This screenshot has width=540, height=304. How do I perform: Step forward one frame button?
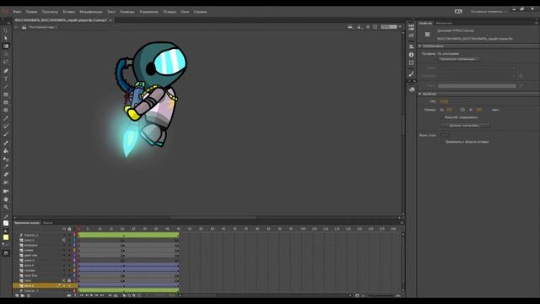(97, 296)
